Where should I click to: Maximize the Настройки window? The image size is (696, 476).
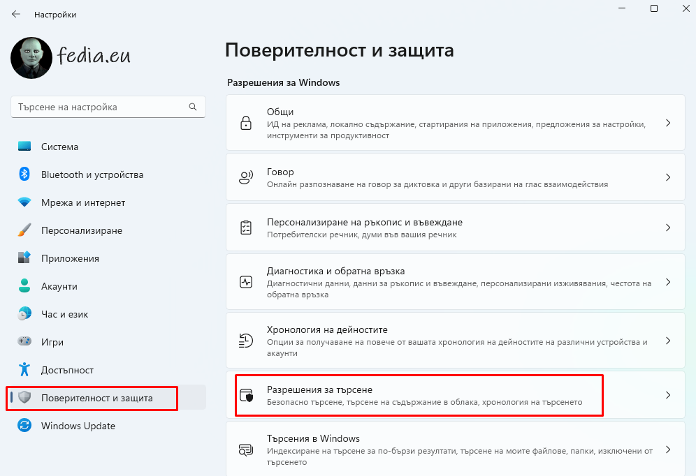coord(654,8)
